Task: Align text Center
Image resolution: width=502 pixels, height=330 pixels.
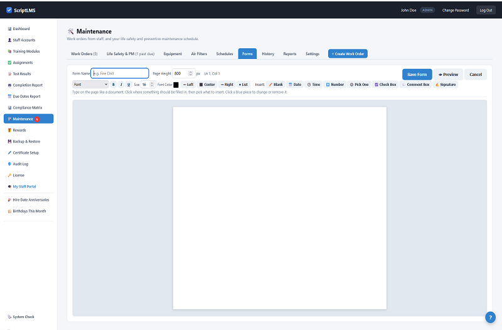Action: (x=207, y=85)
